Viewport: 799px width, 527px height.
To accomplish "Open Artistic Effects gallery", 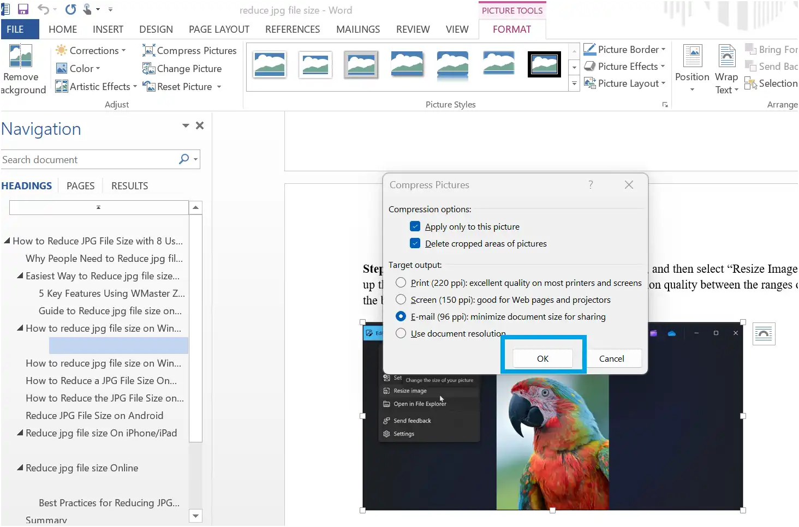I will 96,86.
